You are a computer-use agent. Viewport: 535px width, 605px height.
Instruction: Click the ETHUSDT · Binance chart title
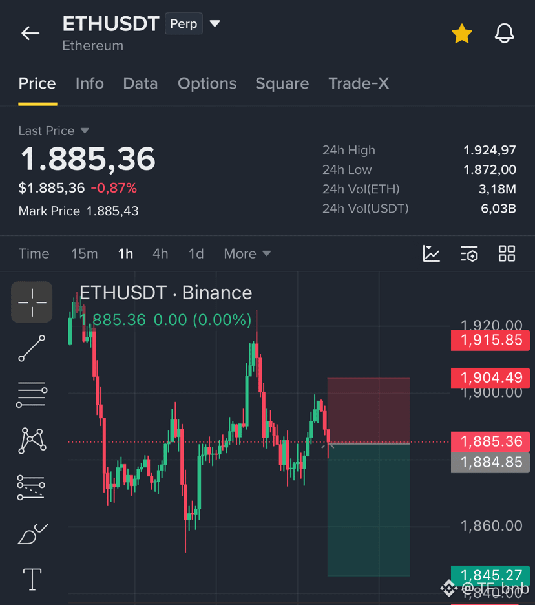tap(166, 293)
